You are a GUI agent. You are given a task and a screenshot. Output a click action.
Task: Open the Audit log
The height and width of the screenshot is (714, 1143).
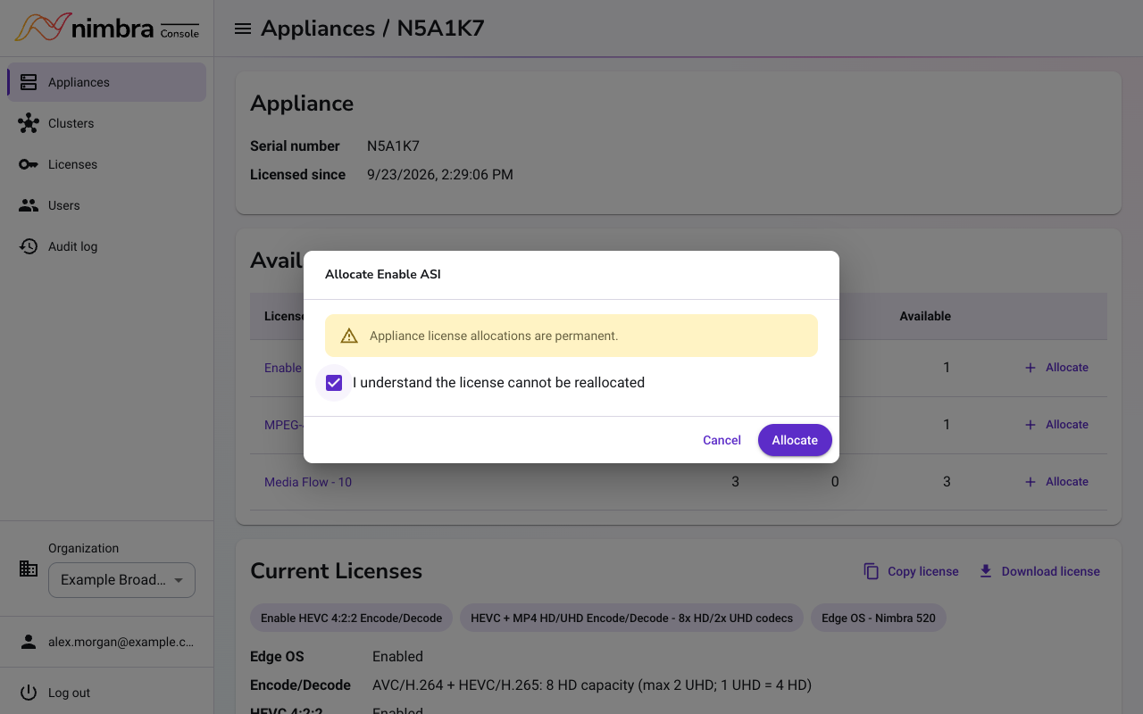click(107, 246)
